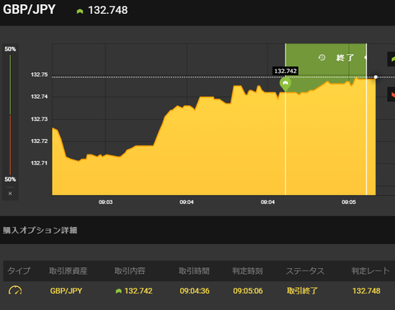Click the green arrow beside 132.742 in table
Screen dimensions: 395x310
click(118, 291)
